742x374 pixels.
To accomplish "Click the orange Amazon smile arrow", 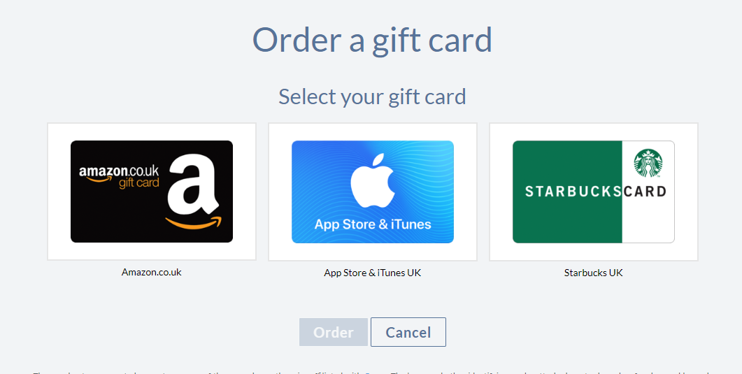I will click(x=193, y=223).
